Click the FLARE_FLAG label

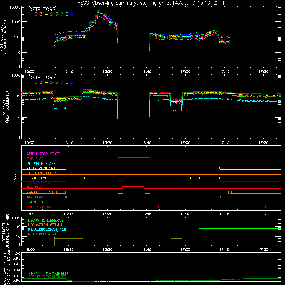(37, 178)
